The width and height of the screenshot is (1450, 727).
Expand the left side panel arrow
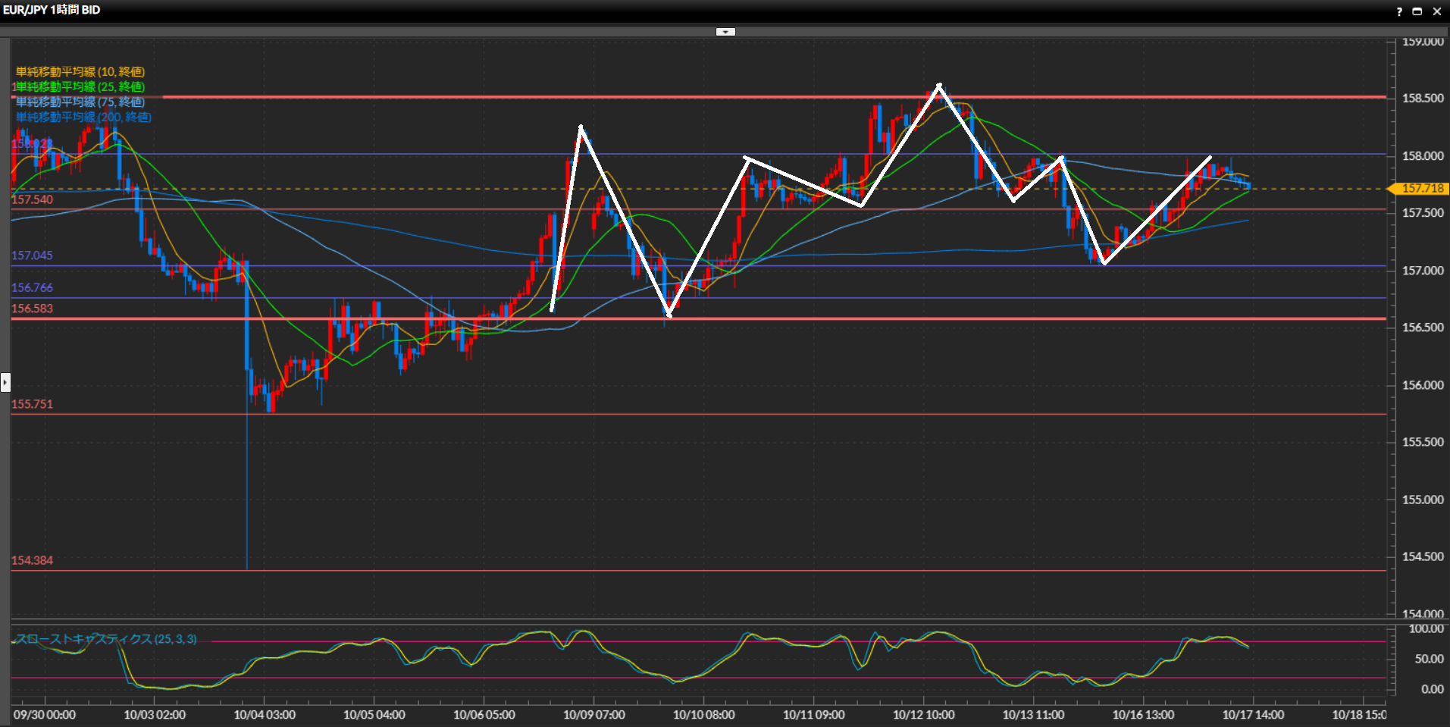pyautogui.click(x=5, y=382)
